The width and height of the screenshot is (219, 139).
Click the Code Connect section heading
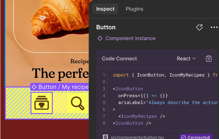click(119, 59)
